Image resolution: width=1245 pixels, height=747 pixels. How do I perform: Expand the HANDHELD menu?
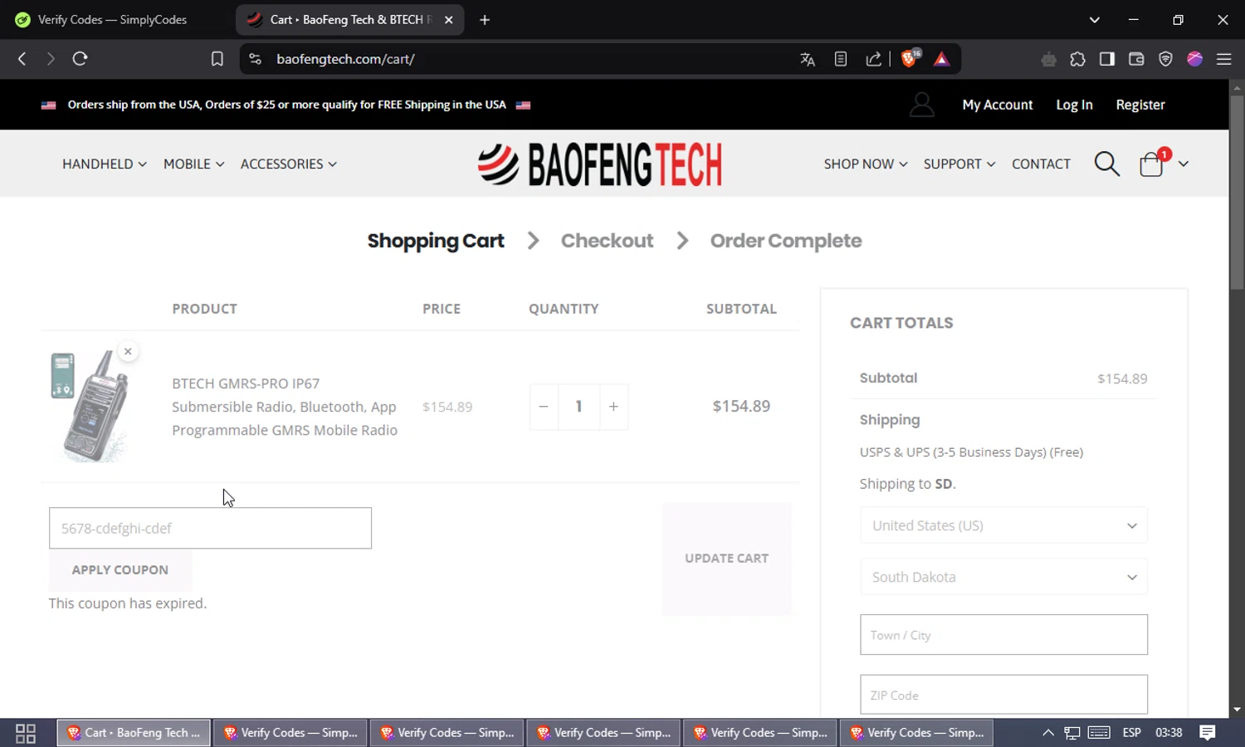click(105, 164)
